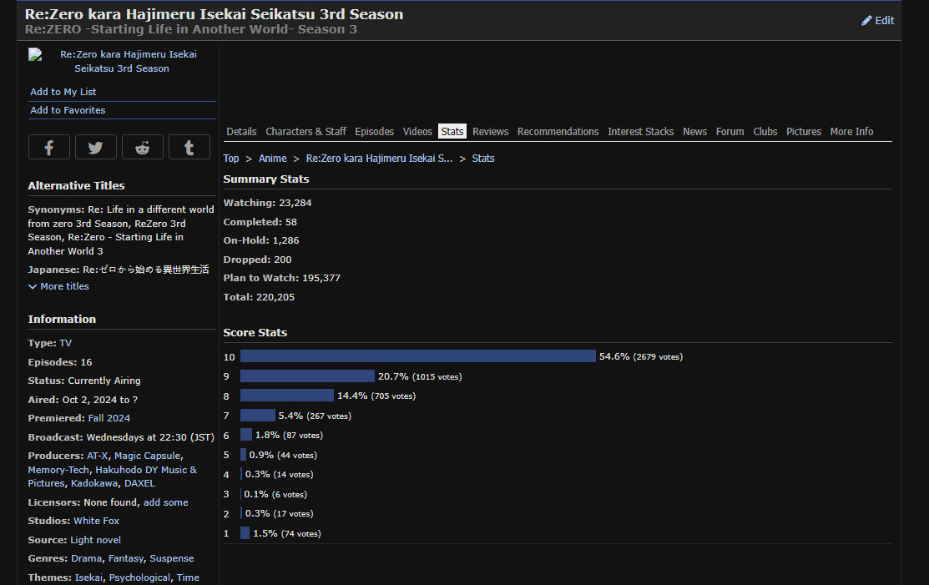Viewport: 929px width, 585px height.
Task: Open the Reviews tab
Action: click(490, 132)
